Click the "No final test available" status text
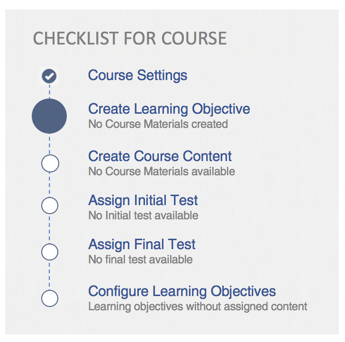The height and width of the screenshot is (342, 345). click(140, 260)
